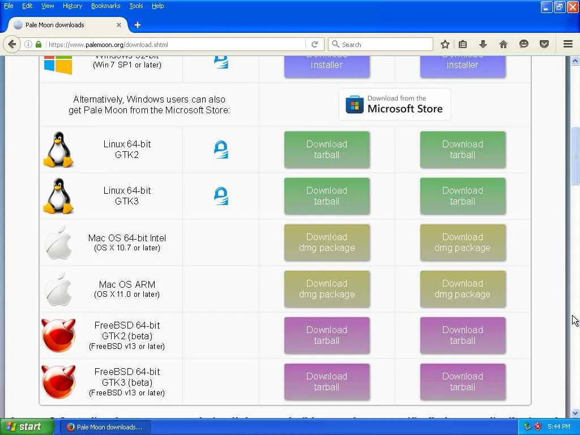Go to home page via house icon
The height and width of the screenshot is (435, 580).
pyautogui.click(x=504, y=44)
